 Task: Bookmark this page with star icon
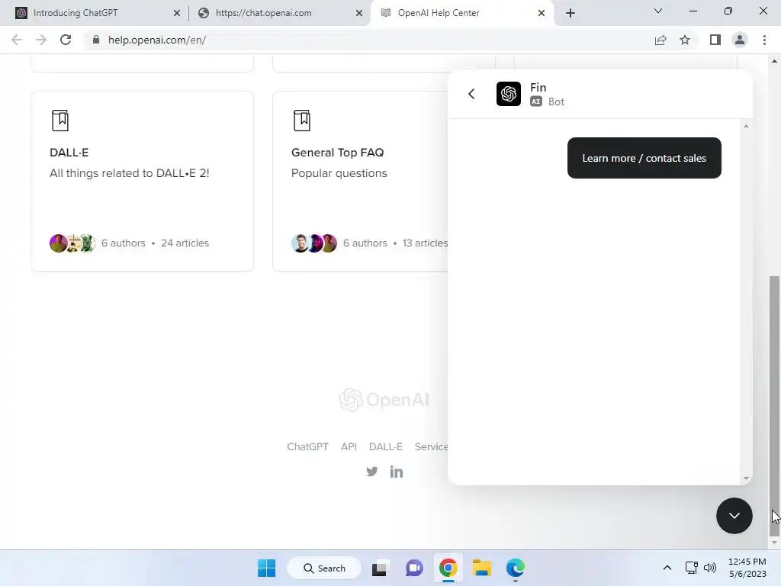pos(685,40)
